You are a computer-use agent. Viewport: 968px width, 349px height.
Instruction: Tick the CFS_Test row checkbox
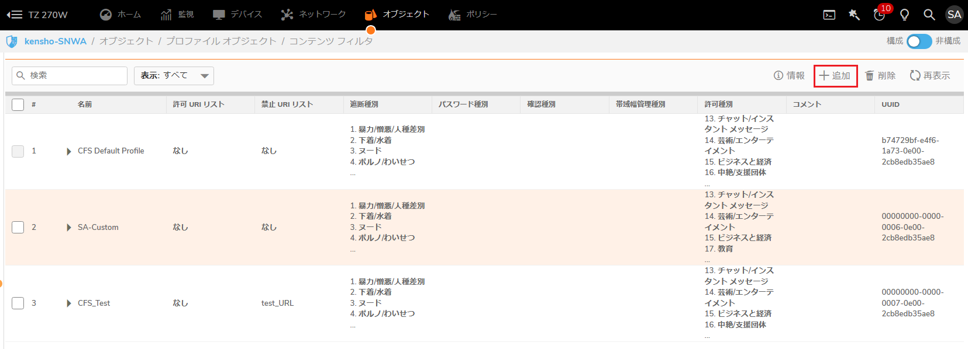pos(18,303)
